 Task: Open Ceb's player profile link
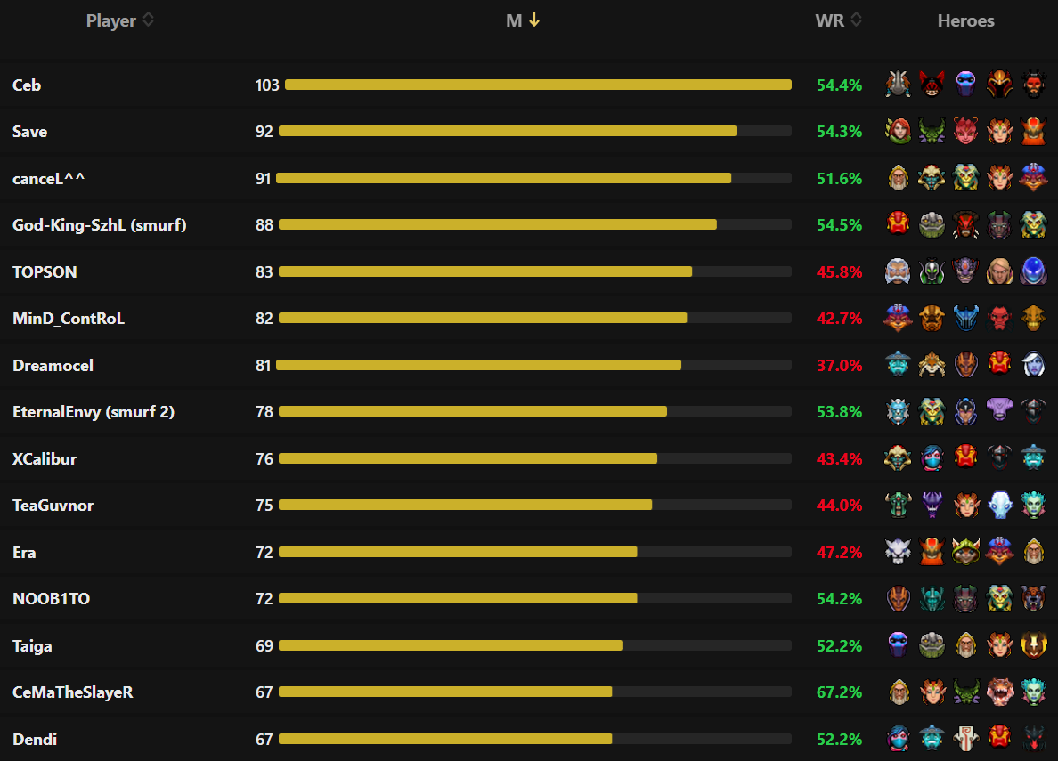(27, 85)
